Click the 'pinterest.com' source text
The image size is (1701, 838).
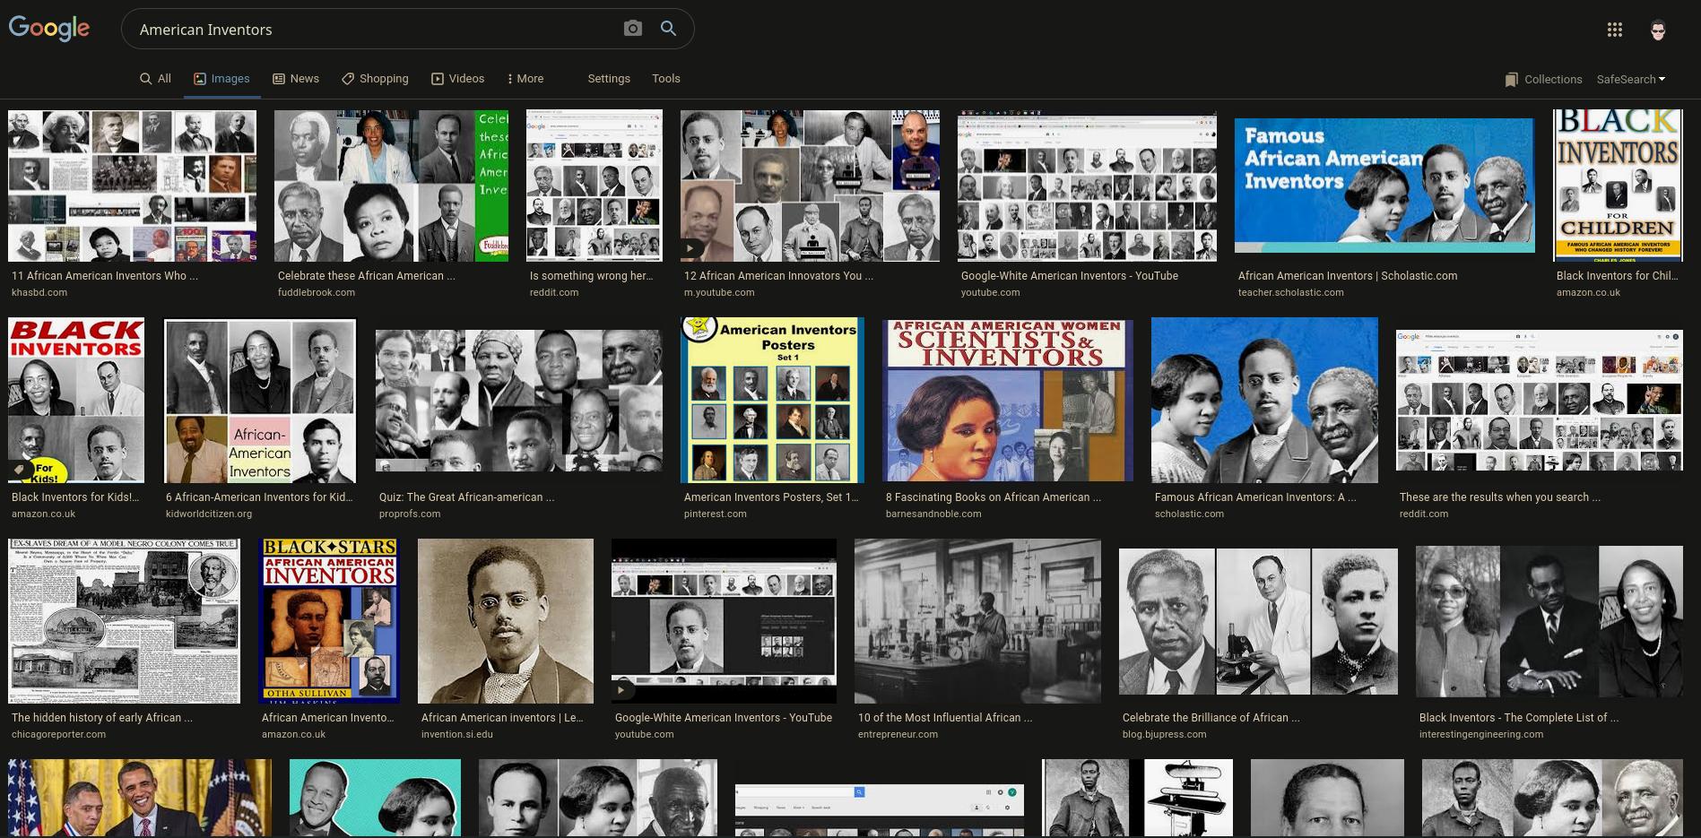click(716, 514)
